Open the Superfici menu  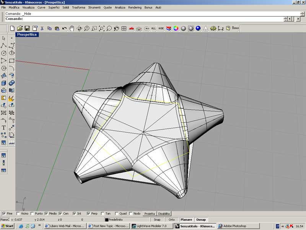(x=54, y=7)
